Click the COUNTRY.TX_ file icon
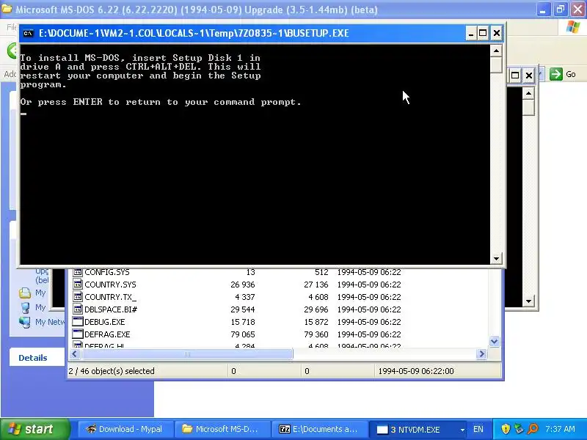 tap(78, 297)
